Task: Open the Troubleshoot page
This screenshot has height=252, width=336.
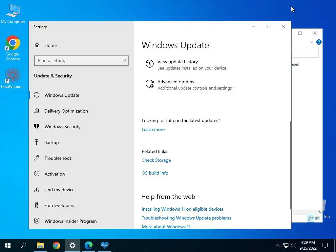Action: (58, 158)
